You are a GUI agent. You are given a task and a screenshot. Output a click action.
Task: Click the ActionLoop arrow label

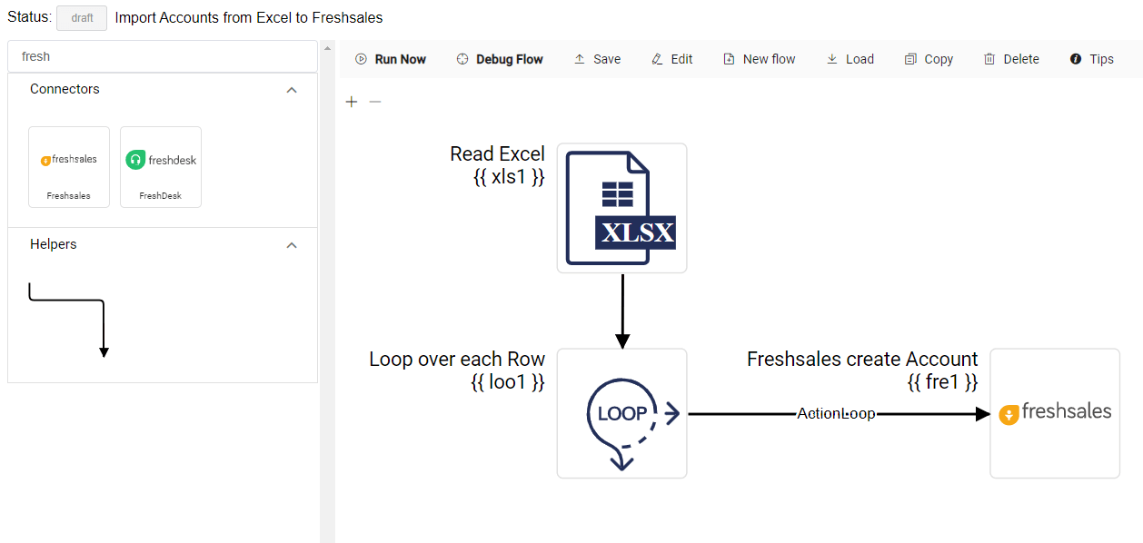click(x=836, y=414)
